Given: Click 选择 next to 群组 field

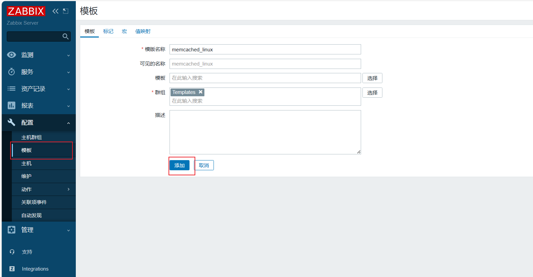Looking at the screenshot, I should click(372, 93).
